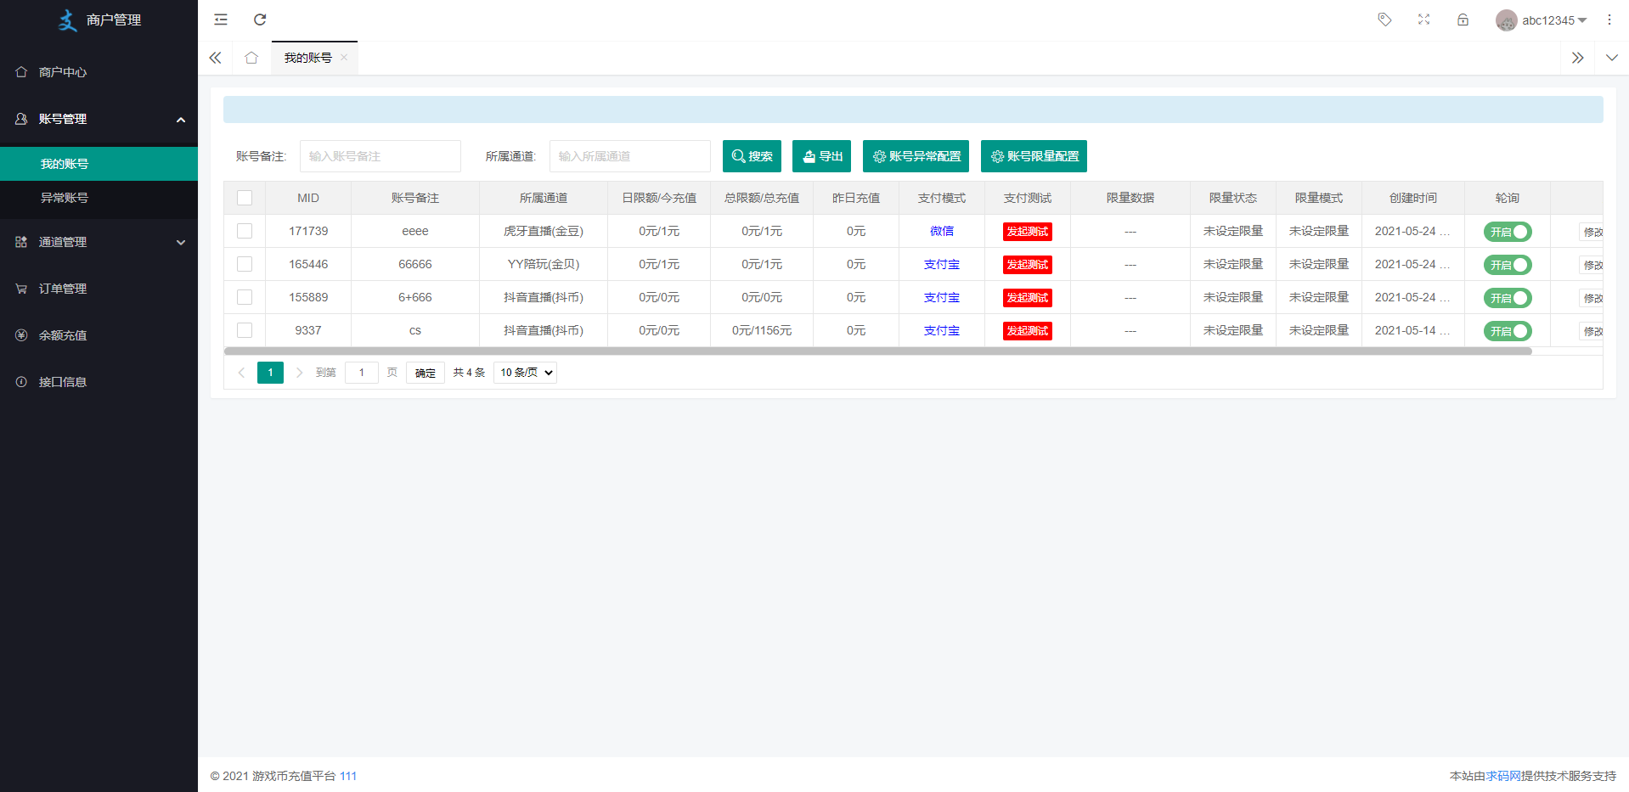Screen dimensions: 1629x792
Task: Toggle the polling switch for MID 171739
Action: (x=1507, y=232)
